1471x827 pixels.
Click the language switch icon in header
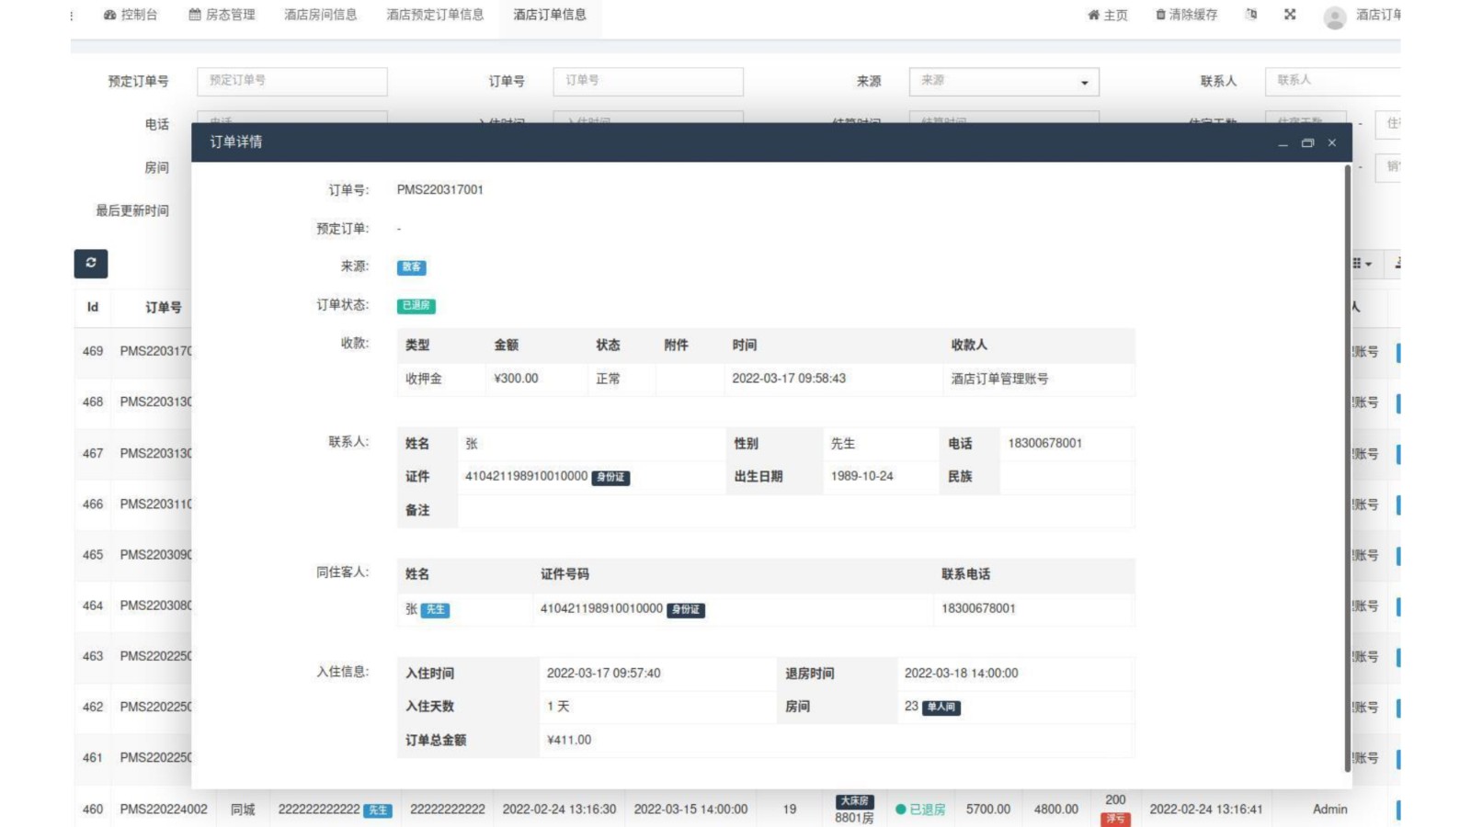[x=1251, y=15]
